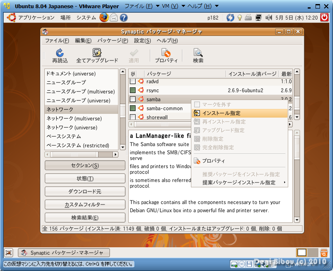Open the Synaptic パッケージ(P) menu

(113, 40)
